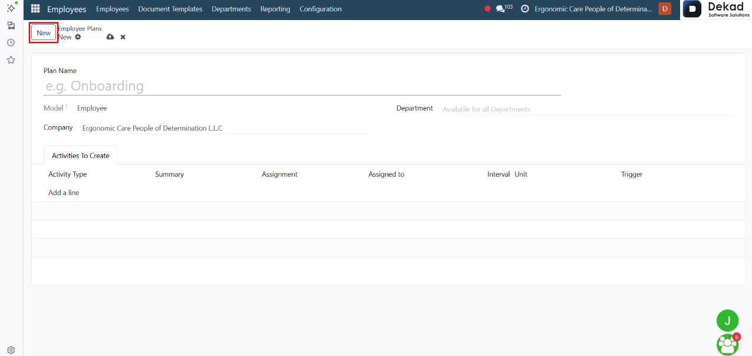Click the Interval column header
Viewport: 752px width, 356px height.
click(499, 174)
